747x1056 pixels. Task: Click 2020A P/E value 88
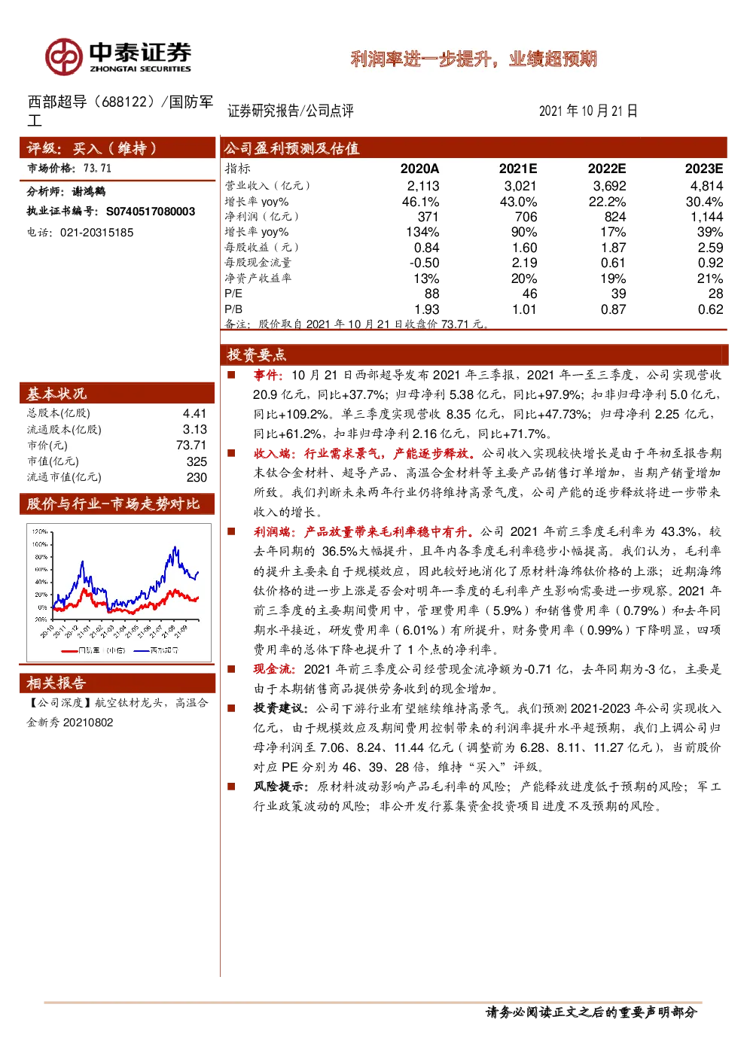(x=432, y=294)
